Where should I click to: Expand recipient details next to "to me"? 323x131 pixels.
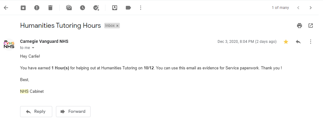pos(33,48)
